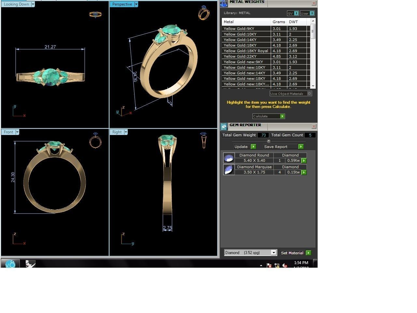Click the Looking Down viewport label
Image resolution: width=417 pixels, height=313 pixels.
(16, 4)
